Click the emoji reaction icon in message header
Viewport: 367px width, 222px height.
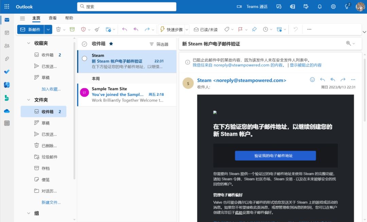pos(312,80)
